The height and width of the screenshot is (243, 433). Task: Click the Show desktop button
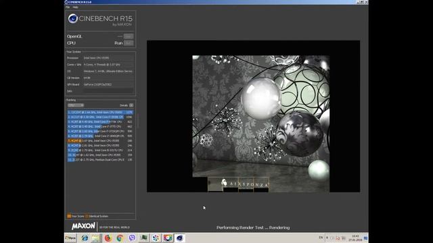366,238
